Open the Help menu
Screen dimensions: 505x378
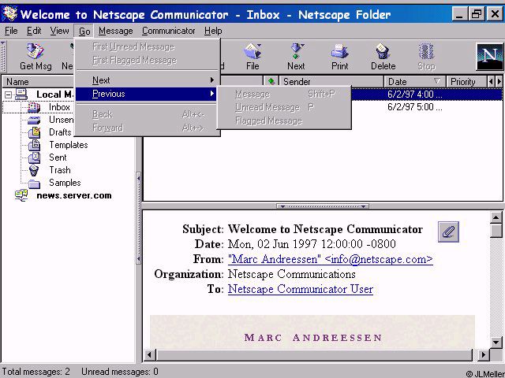pos(213,31)
